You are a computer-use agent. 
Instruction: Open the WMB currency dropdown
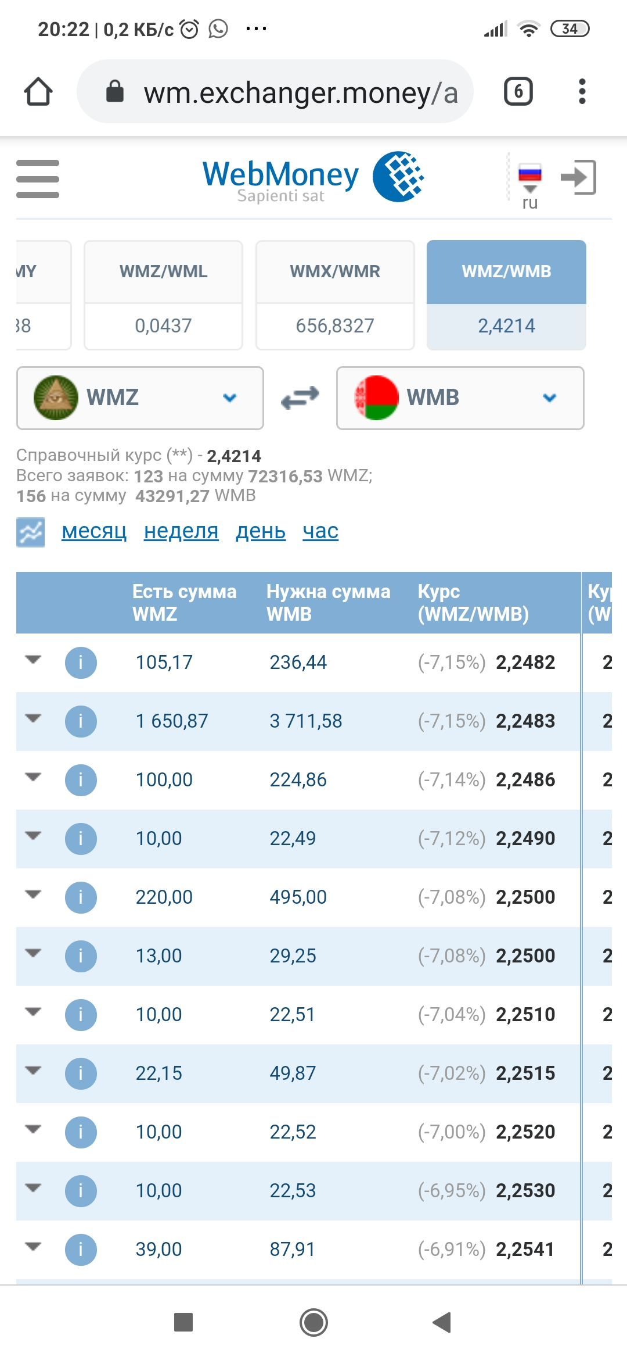click(460, 398)
